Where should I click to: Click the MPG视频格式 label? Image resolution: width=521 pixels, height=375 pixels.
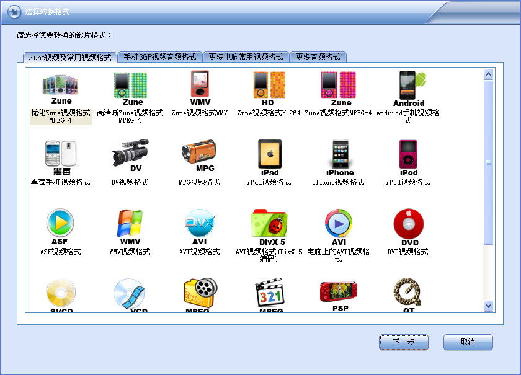[x=199, y=182]
